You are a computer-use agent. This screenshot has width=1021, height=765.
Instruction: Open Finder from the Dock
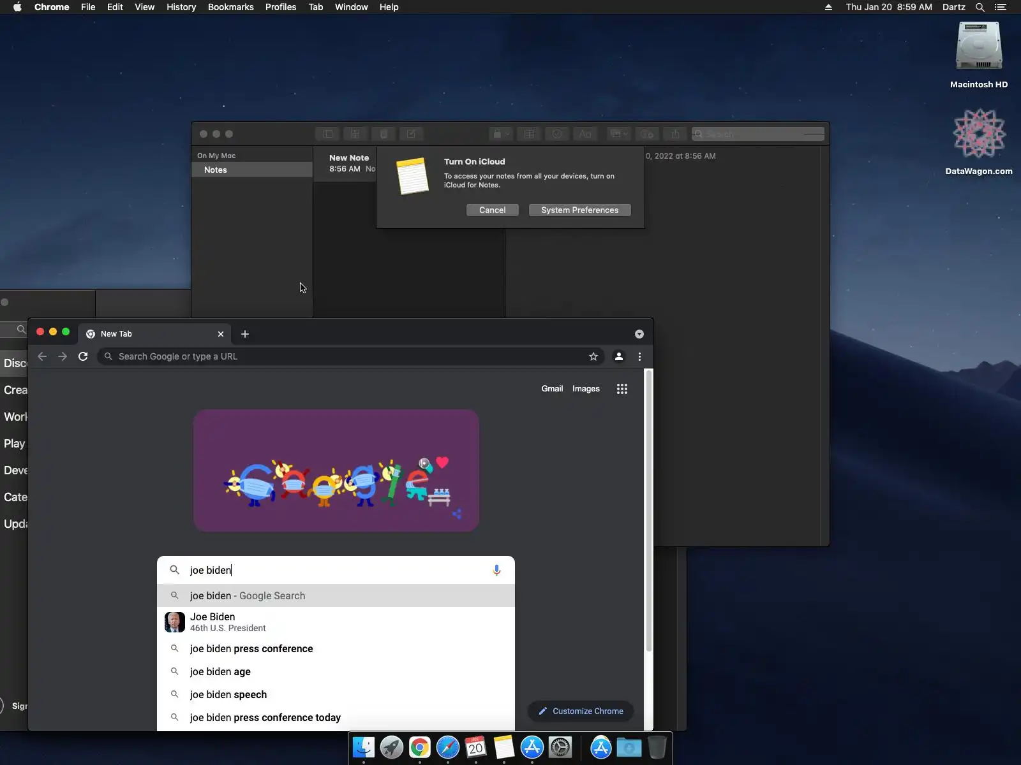364,747
